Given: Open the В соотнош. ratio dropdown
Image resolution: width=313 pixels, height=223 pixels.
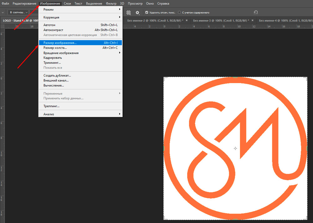Looking at the screenshot, I should point(19,13).
